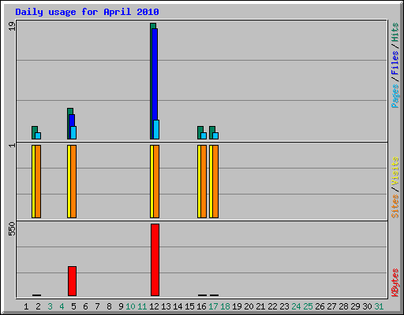Select the cyan Pages bar for day 5
Screen dimensions: 404x315
click(x=73, y=132)
